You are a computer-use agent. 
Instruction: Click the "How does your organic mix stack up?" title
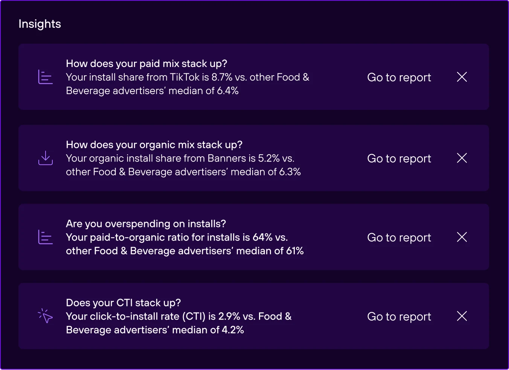[154, 145]
